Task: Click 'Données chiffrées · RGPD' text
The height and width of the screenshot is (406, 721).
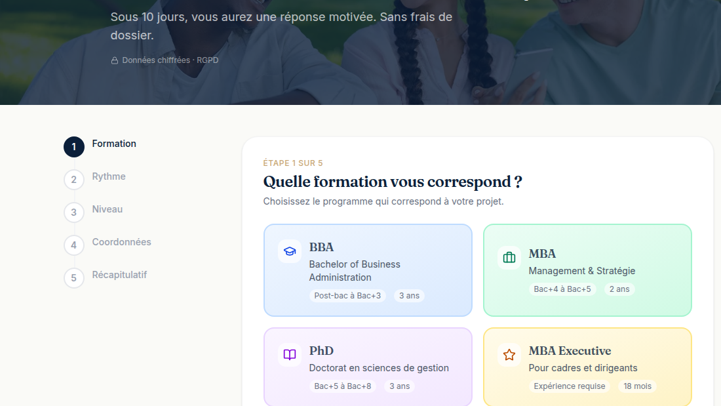Action: coord(170,60)
